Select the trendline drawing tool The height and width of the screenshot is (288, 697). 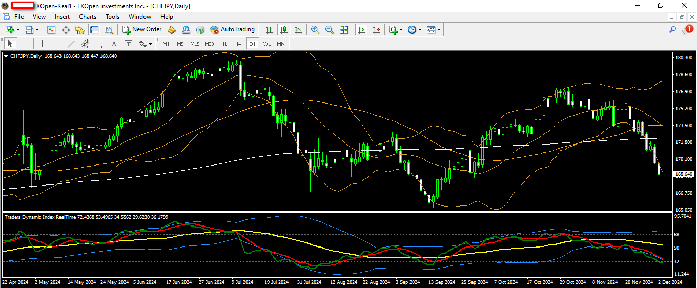[71, 44]
